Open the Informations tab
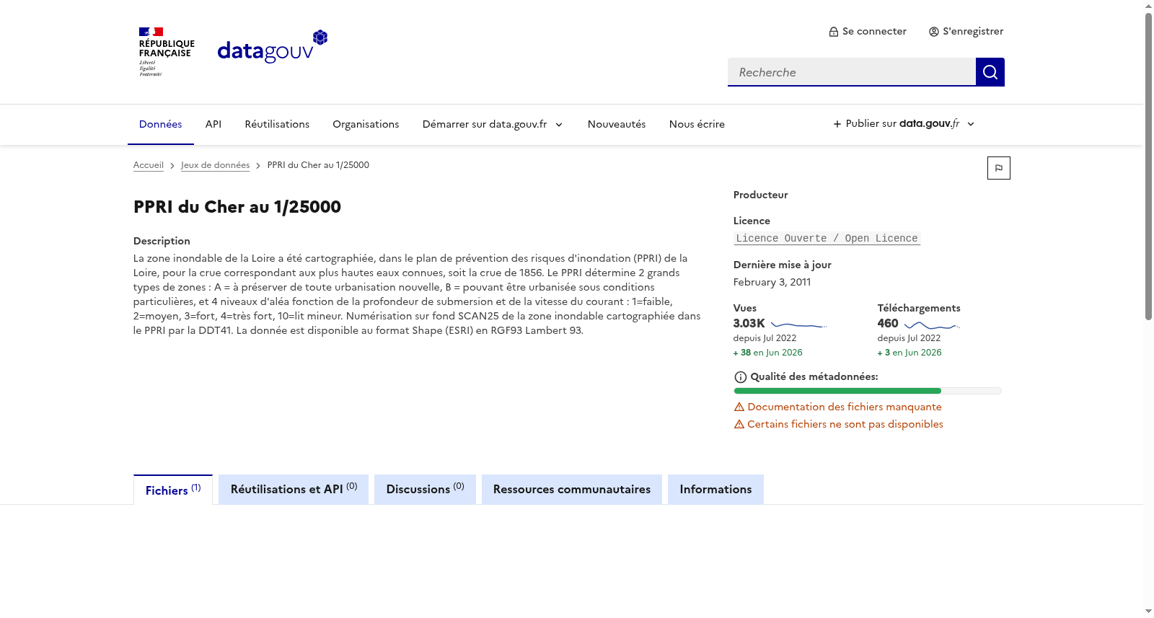Viewport: 1154px width, 618px height. click(715, 489)
